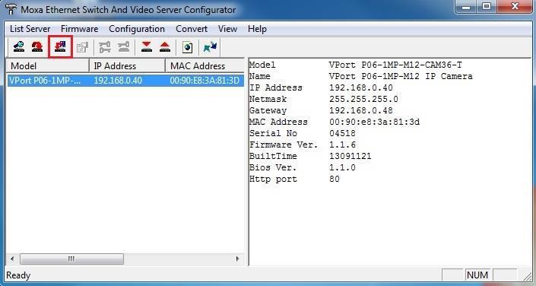Viewport: 536px width, 286px height.
Task: Click the Ready status bar text
Action: pos(18,275)
